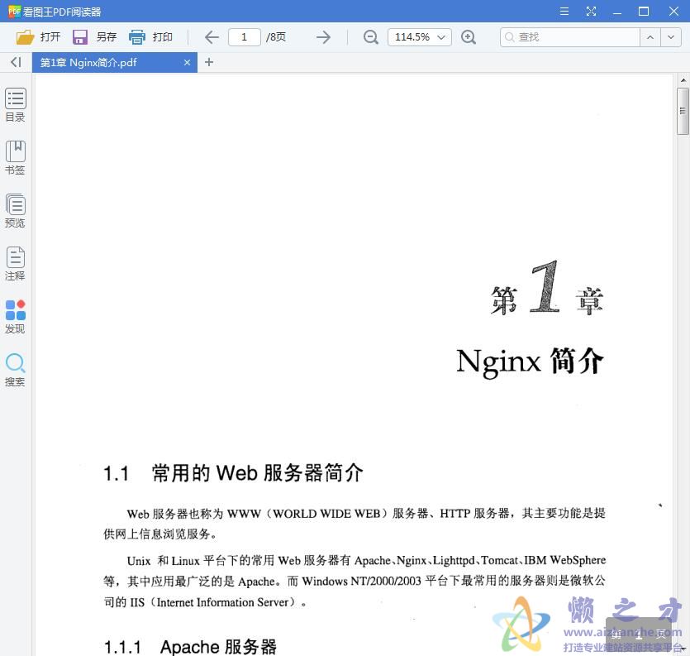The height and width of the screenshot is (656, 690).
Task: Print the document via the 打印 icon
Action: coord(151,36)
